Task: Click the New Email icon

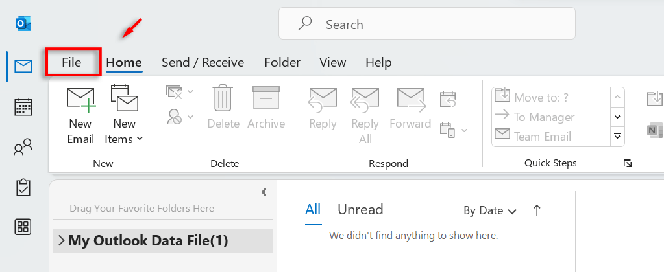Action: [x=80, y=100]
